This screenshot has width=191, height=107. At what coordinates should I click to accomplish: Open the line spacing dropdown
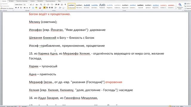tap(56, 8)
